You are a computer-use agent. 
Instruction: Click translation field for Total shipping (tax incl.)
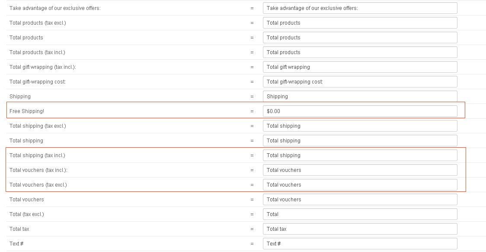(360, 155)
